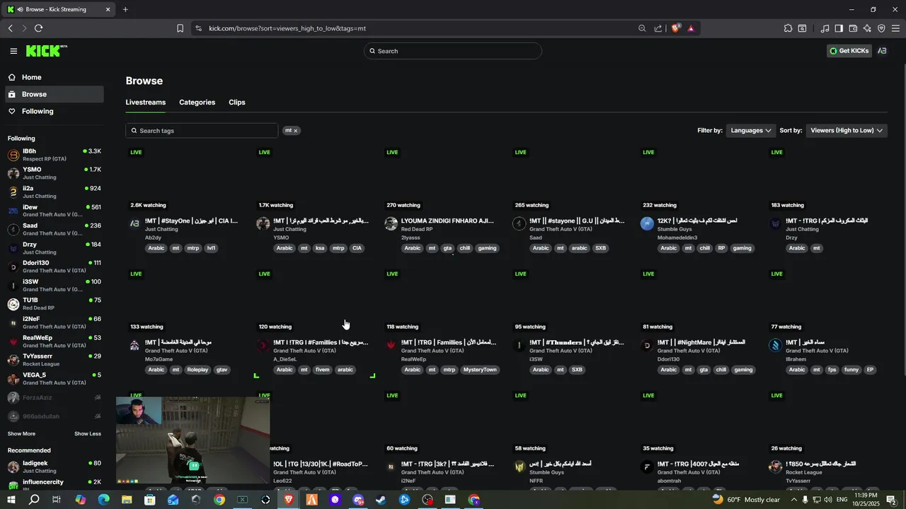Screen dimensions: 906x509
Task: Select funny tag on IBrahem card
Action: pyautogui.click(x=851, y=370)
